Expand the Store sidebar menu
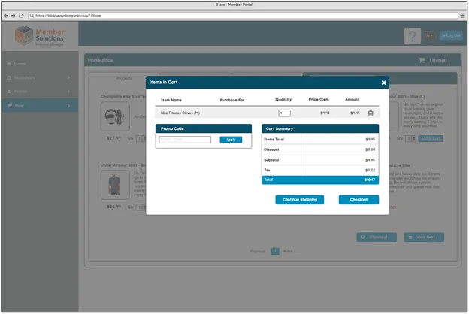The image size is (469, 314). [39, 106]
